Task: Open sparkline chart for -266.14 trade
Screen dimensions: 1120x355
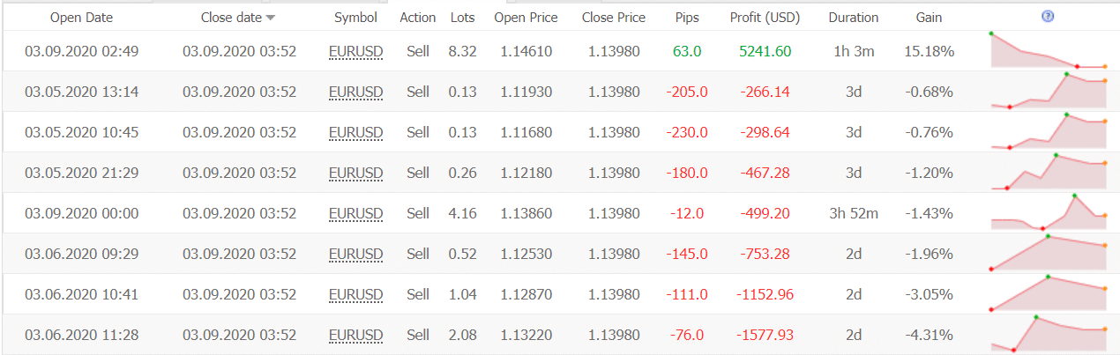Action: pos(1049,91)
